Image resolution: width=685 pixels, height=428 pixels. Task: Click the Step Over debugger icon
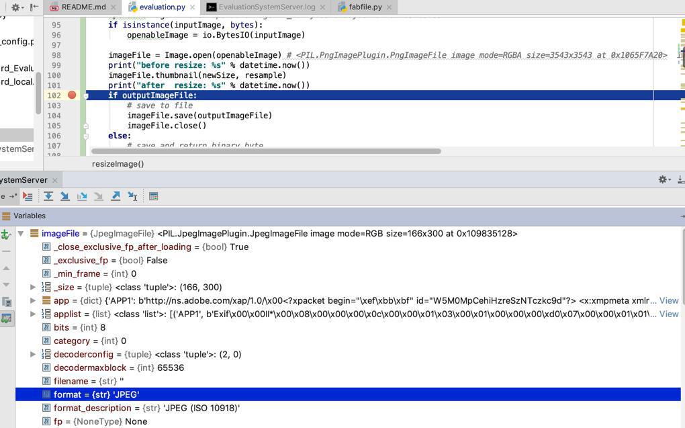(48, 196)
